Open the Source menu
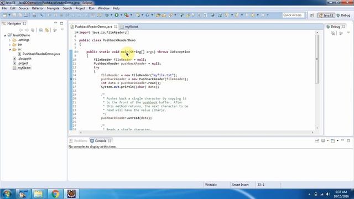This screenshot has height=199, width=354. point(24,8)
